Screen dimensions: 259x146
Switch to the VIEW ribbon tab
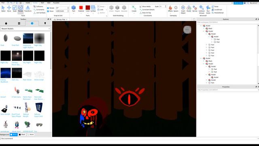click(49, 3)
